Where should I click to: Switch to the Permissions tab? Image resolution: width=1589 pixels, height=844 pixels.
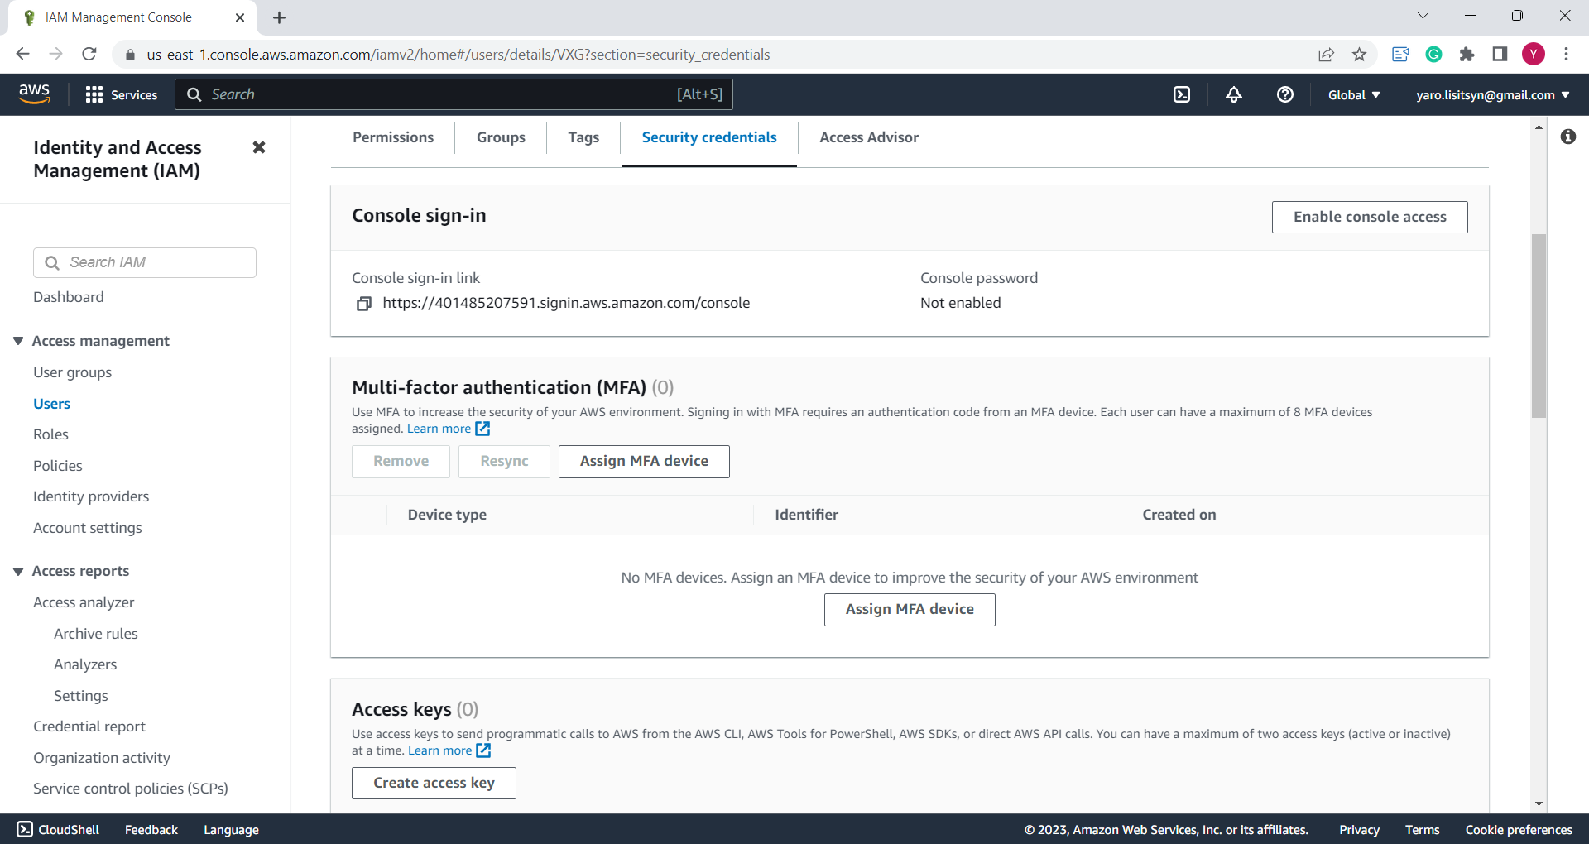click(393, 137)
